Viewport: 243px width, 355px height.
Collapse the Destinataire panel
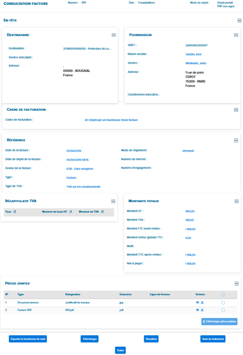coord(114,35)
